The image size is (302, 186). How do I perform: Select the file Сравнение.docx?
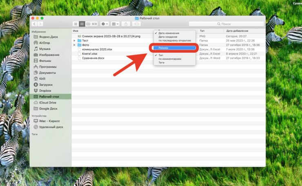(x=93, y=58)
